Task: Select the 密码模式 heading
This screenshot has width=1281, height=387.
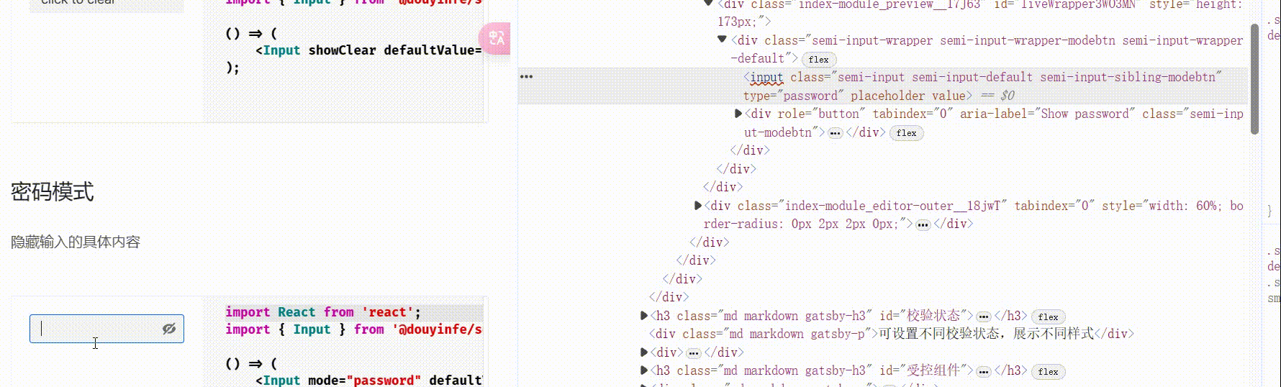Action: [53, 192]
